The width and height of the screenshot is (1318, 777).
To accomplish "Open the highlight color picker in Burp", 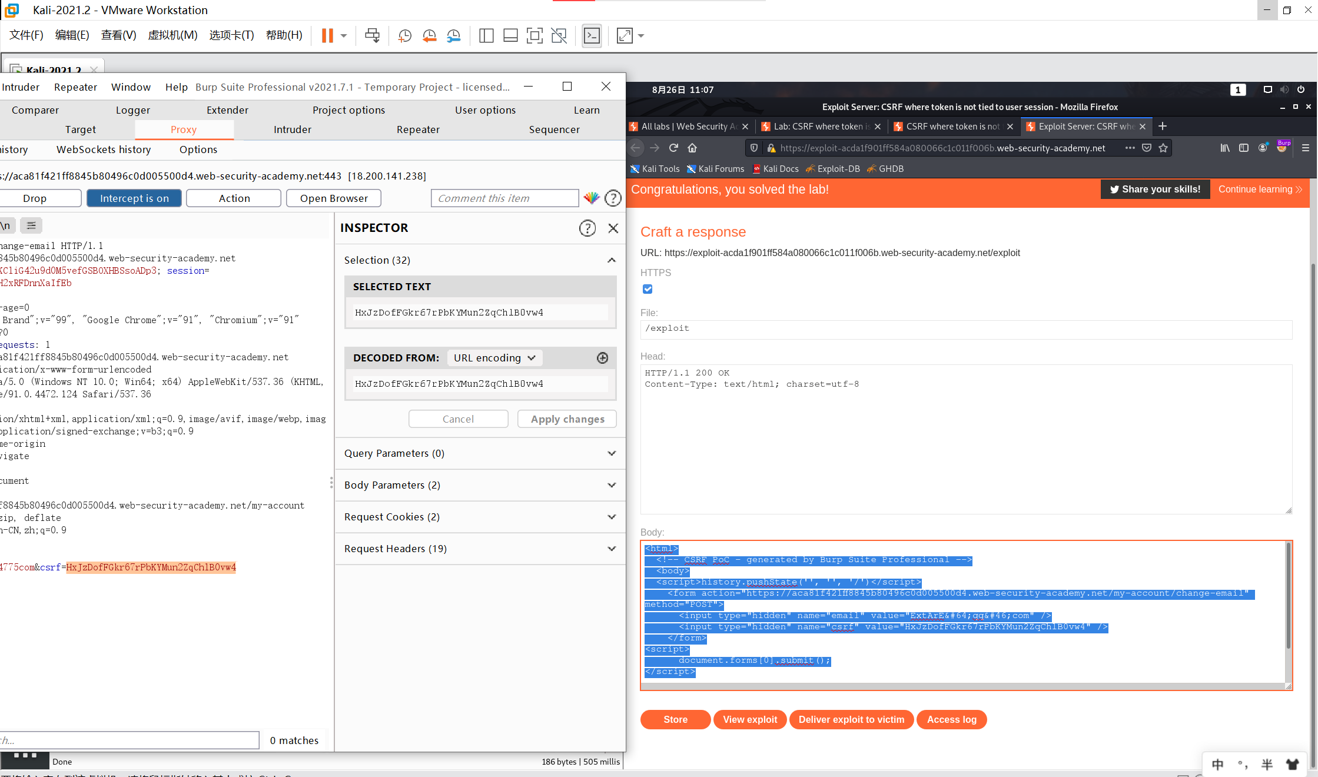I will (x=591, y=198).
